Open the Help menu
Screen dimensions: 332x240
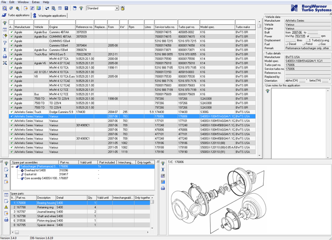pos(46,2)
